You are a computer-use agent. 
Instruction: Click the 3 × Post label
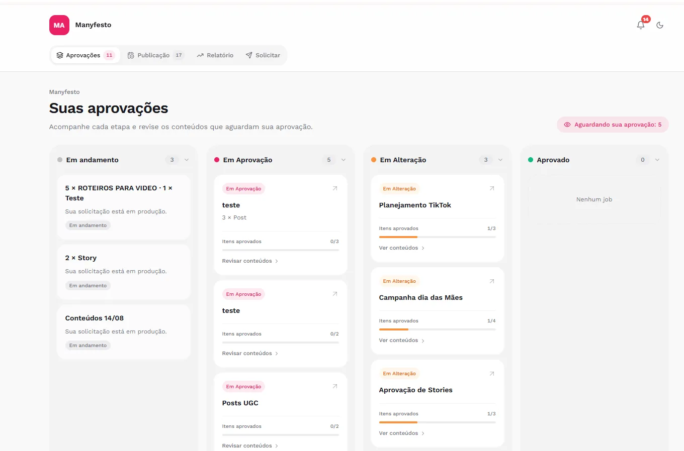(234, 217)
